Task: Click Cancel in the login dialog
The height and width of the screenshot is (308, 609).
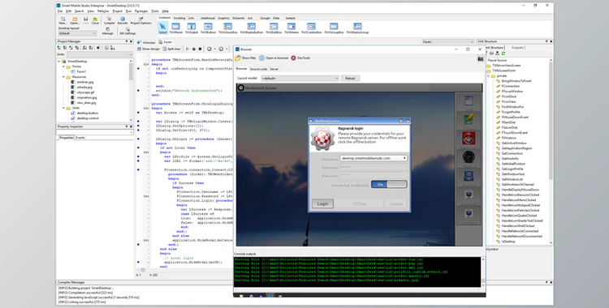Action: coord(395,203)
